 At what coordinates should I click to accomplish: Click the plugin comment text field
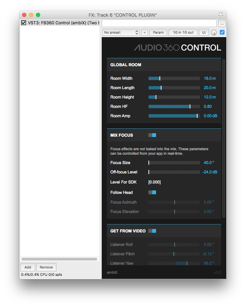tap(159, 23)
